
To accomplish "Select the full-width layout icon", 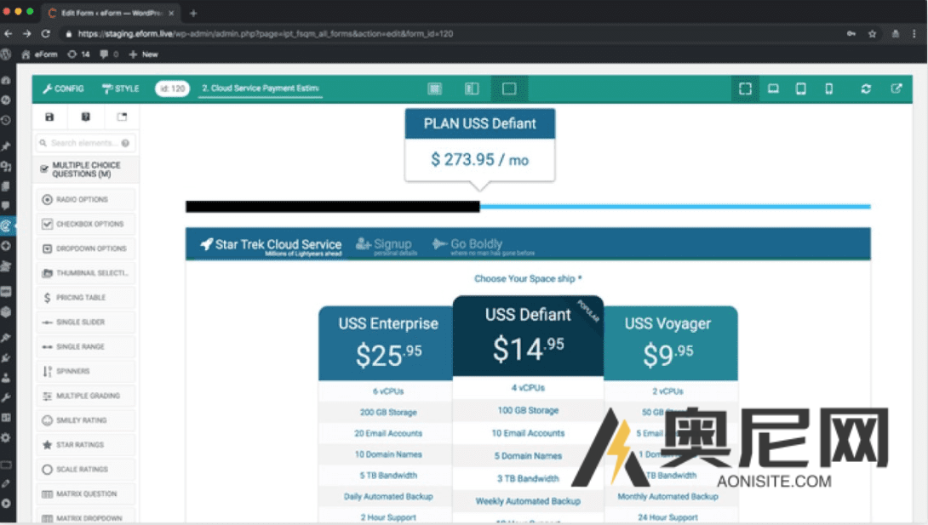I will click(509, 88).
